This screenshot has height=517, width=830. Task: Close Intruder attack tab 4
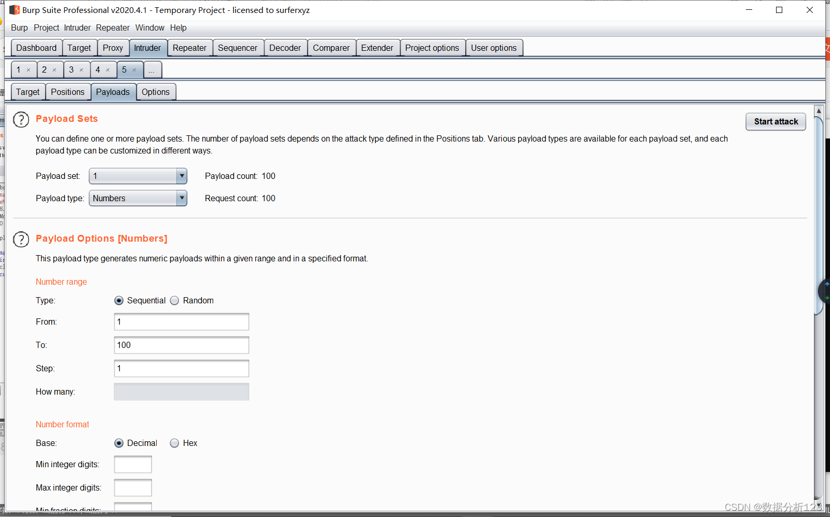(108, 70)
